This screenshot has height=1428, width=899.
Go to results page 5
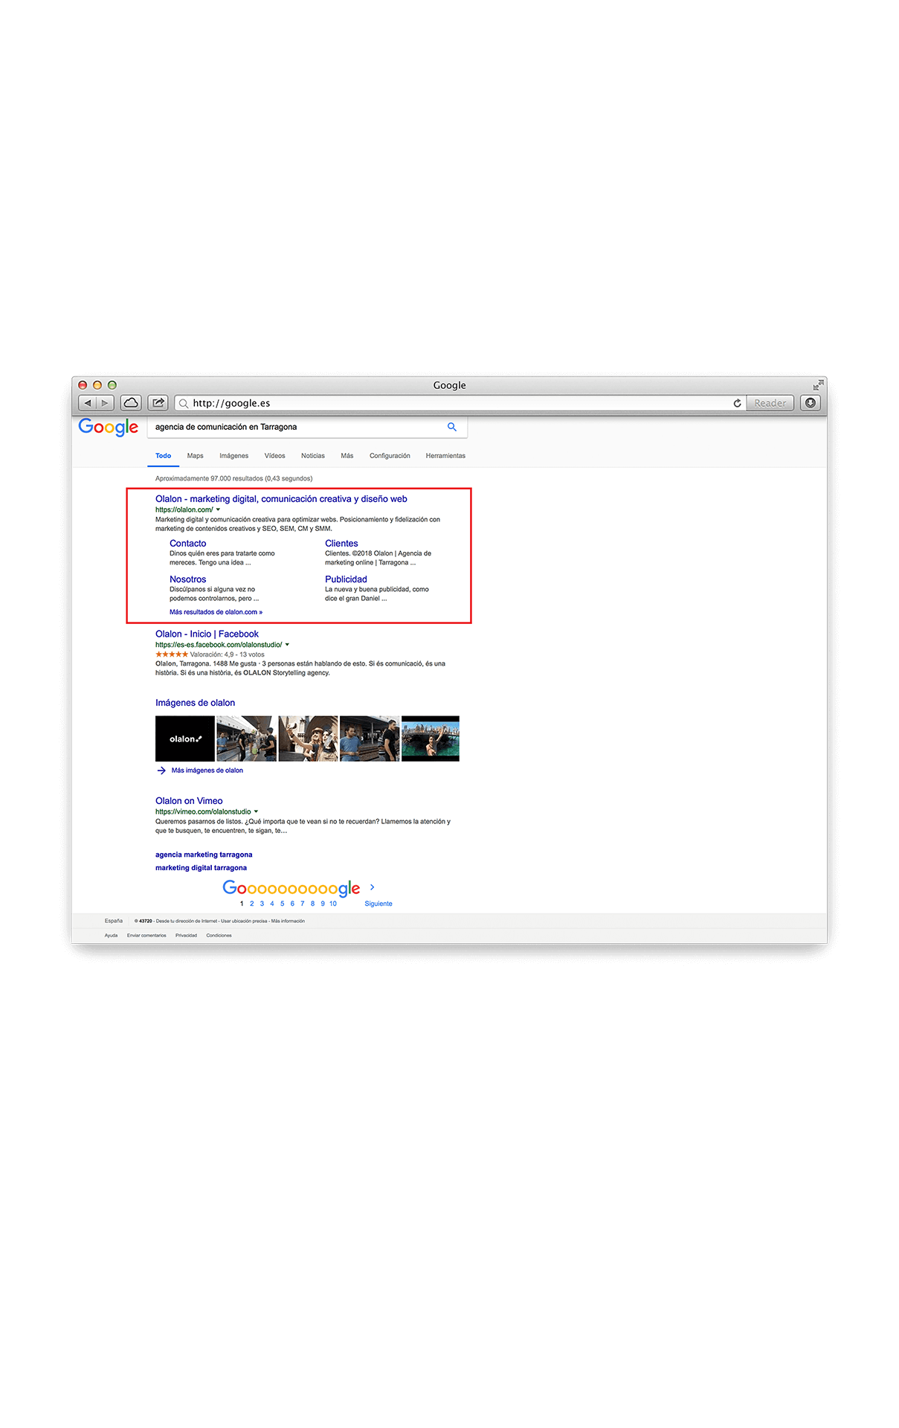click(282, 904)
